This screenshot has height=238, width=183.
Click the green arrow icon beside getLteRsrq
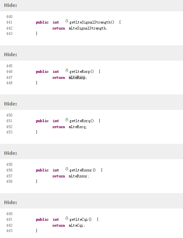click(67, 120)
